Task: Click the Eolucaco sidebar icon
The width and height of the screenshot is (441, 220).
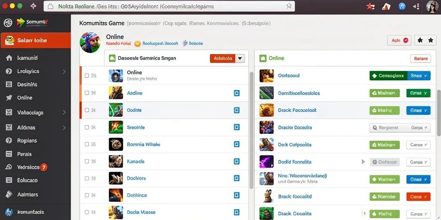Action: coord(9,180)
